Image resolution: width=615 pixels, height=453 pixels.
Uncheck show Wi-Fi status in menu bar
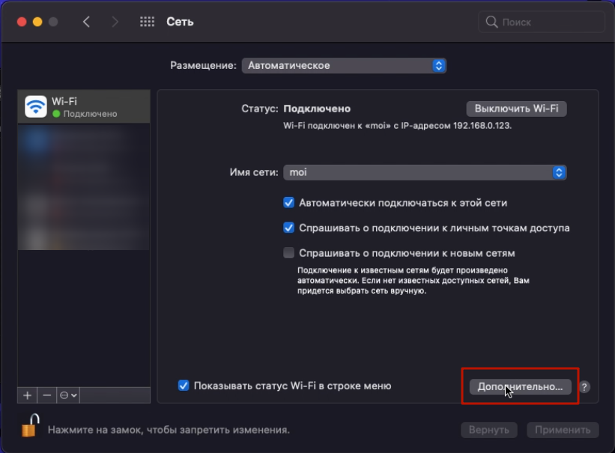[x=184, y=386]
